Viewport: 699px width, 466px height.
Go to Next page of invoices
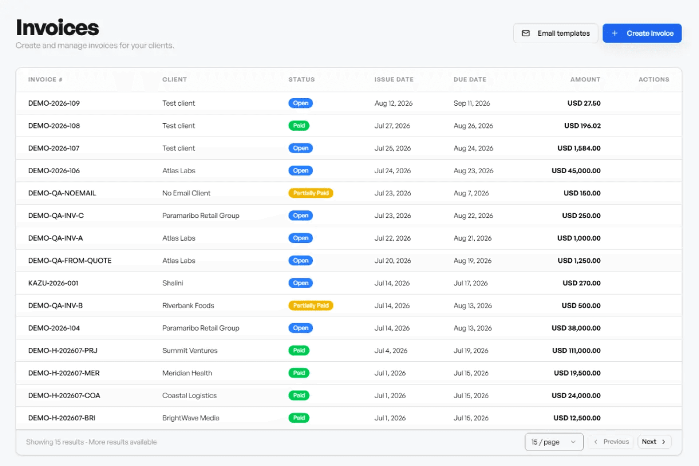[654, 442]
